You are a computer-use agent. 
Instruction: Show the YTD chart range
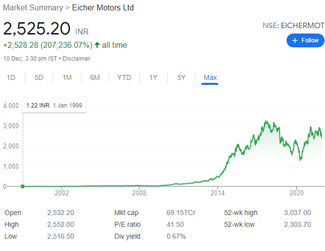(x=124, y=77)
